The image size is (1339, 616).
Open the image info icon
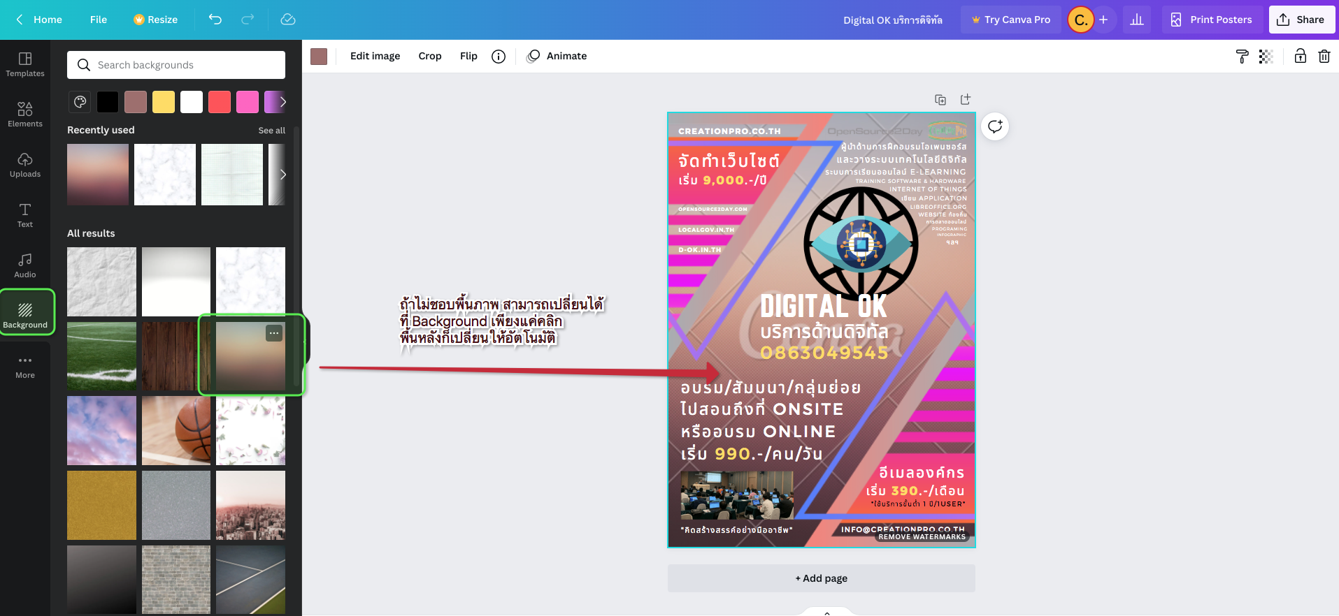pos(499,57)
